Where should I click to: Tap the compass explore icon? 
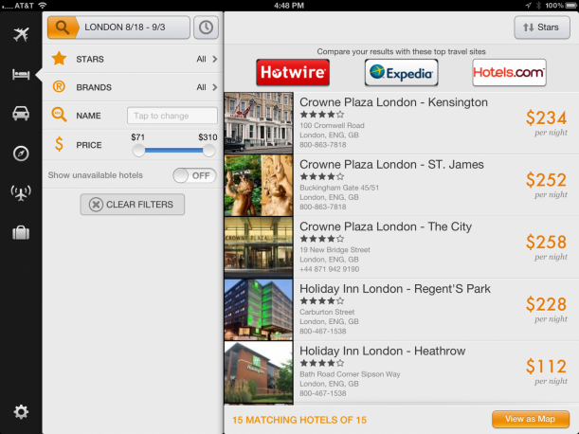point(20,154)
